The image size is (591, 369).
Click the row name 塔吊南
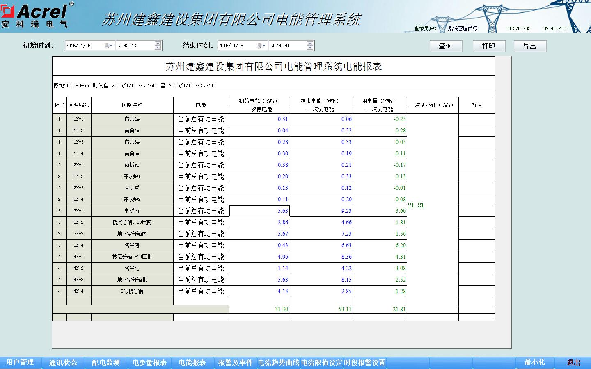pos(132,246)
